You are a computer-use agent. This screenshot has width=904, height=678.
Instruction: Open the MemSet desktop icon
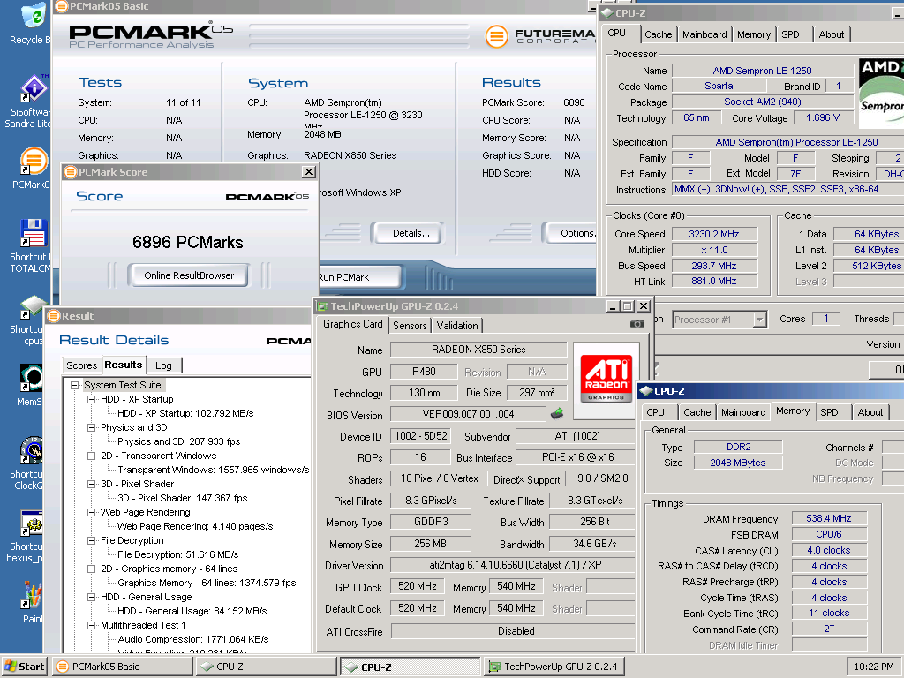pos(31,378)
